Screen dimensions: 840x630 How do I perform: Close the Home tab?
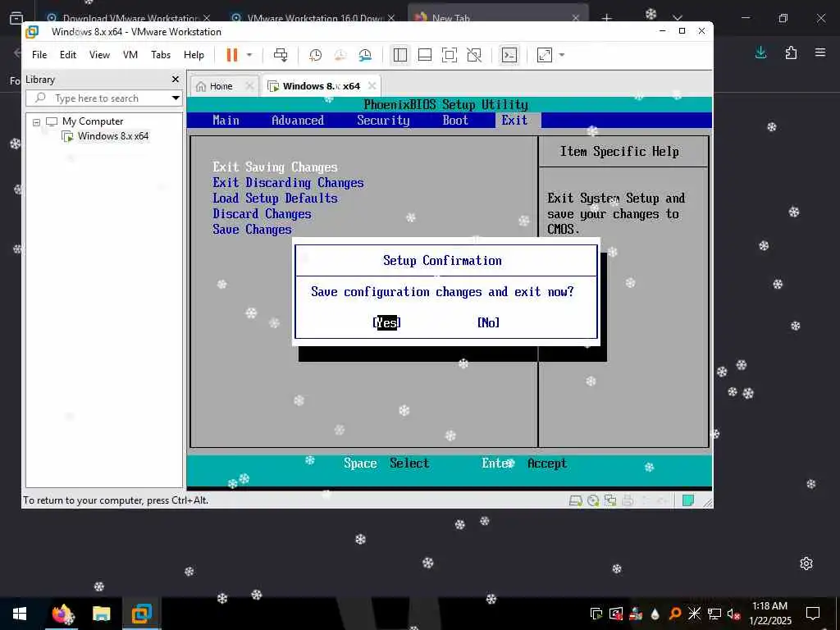tap(249, 85)
